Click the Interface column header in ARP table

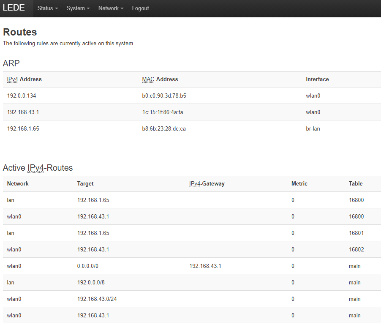point(317,79)
